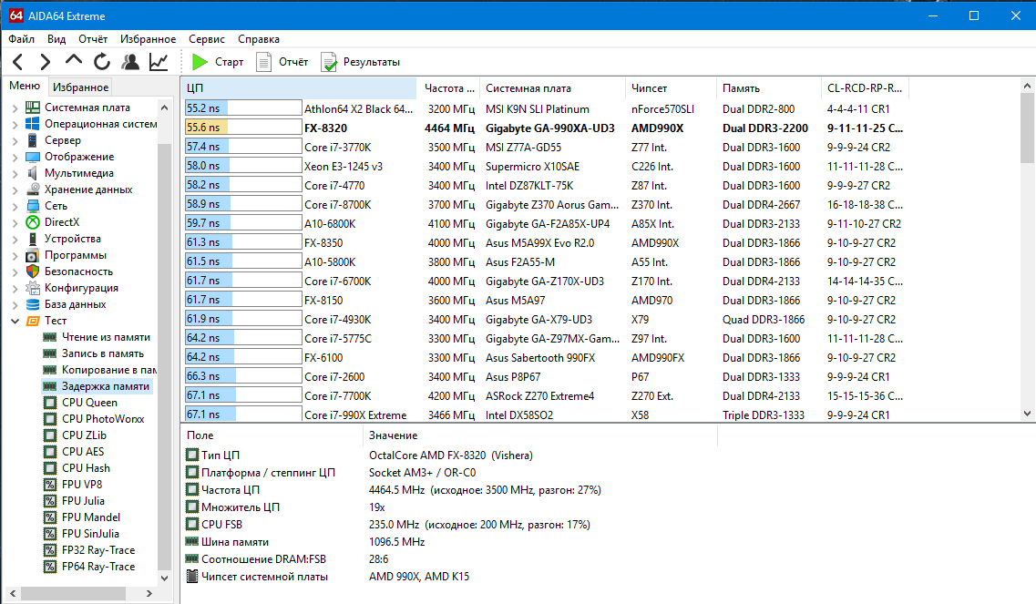Expand the Системная плата tree node
Viewport: 1036px width, 604px height.
pyautogui.click(x=15, y=107)
